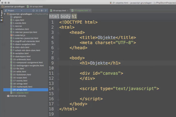Collapse the javascript-grundlagen root folder
Viewport: 176px width, 117px height.
click(x=5, y=14)
